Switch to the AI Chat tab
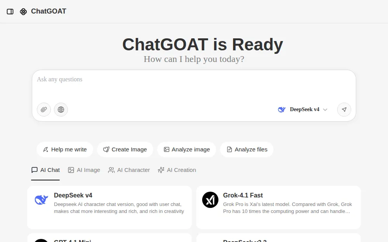This screenshot has width=388, height=242. [45, 170]
